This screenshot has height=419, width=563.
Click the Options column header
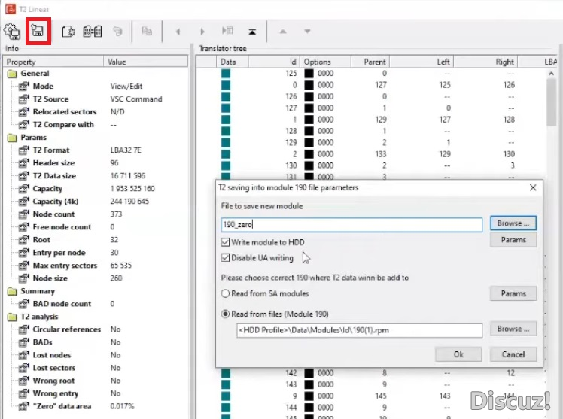[326, 62]
